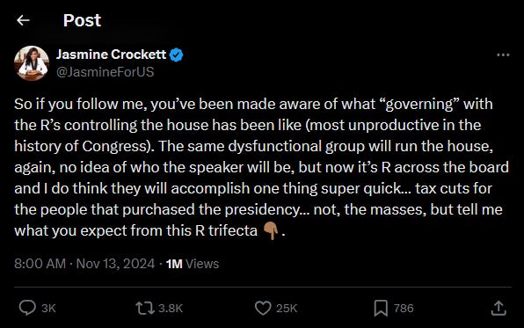This screenshot has width=524, height=328.
Task: Open the @JasmineForUS handle
Action: [x=105, y=72]
